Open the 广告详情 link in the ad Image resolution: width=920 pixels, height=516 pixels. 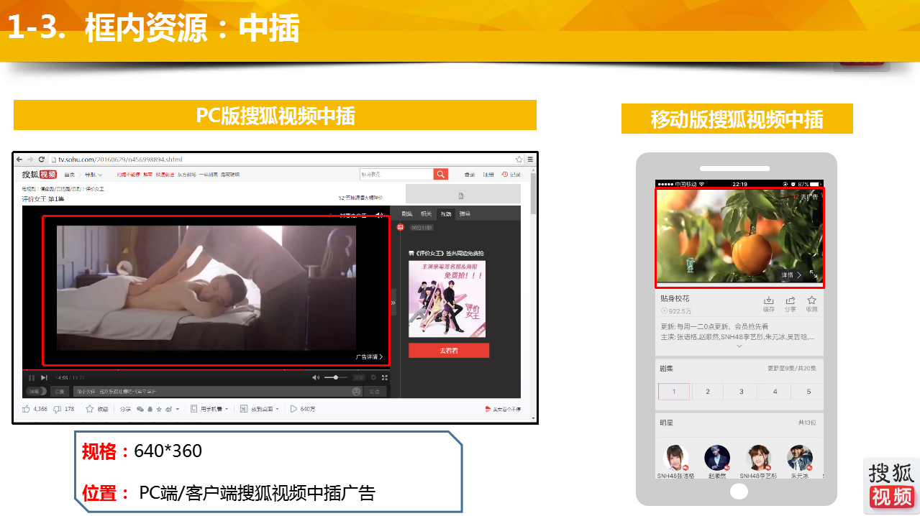pos(369,356)
